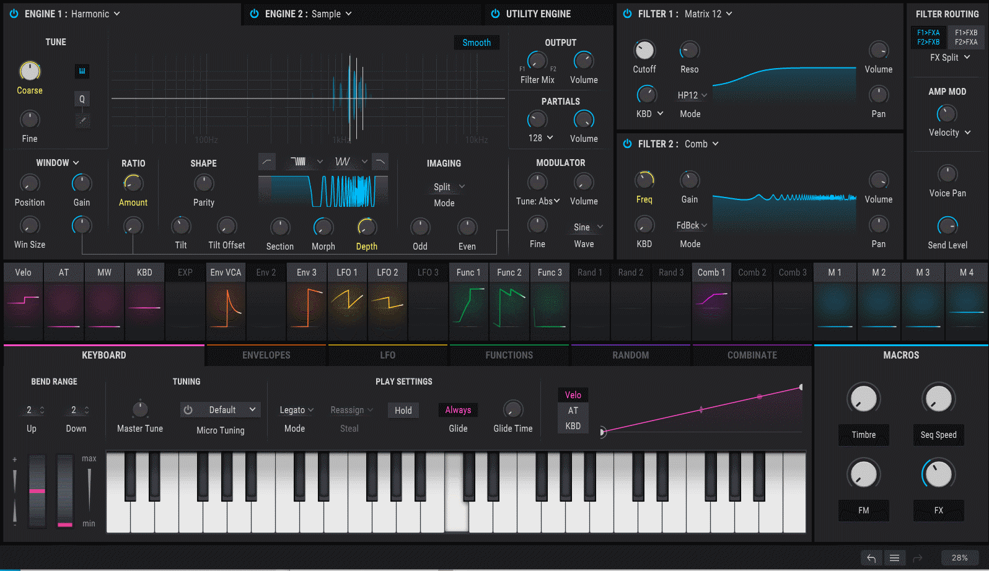
Task: Select the AT keyboard curve button
Action: point(573,410)
